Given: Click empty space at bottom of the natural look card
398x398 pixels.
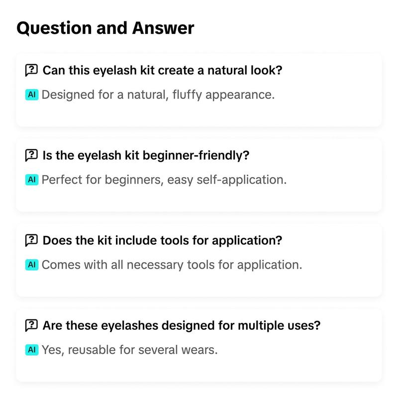Looking at the screenshot, I should coord(199,115).
